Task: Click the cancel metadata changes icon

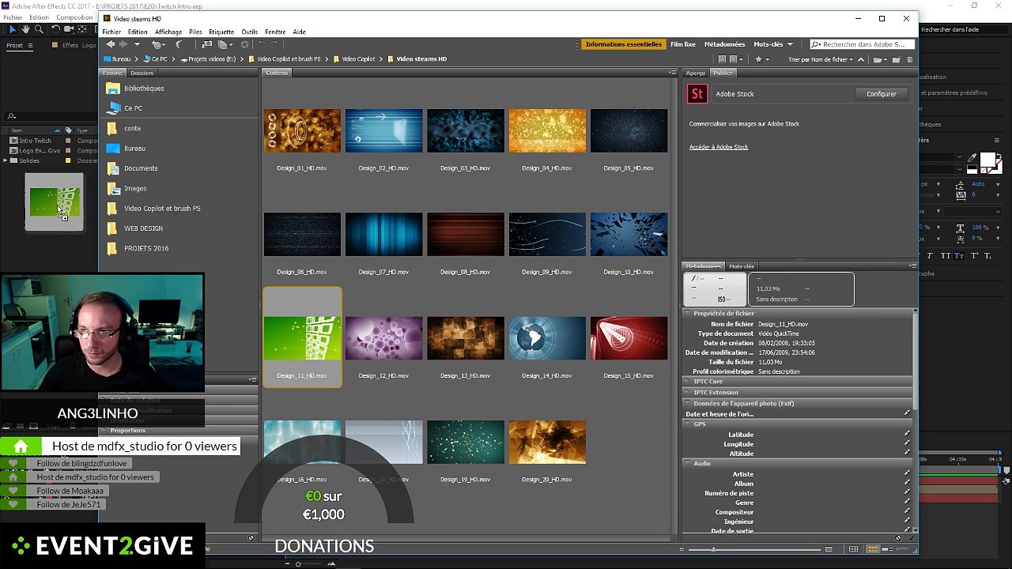Action: click(x=897, y=538)
